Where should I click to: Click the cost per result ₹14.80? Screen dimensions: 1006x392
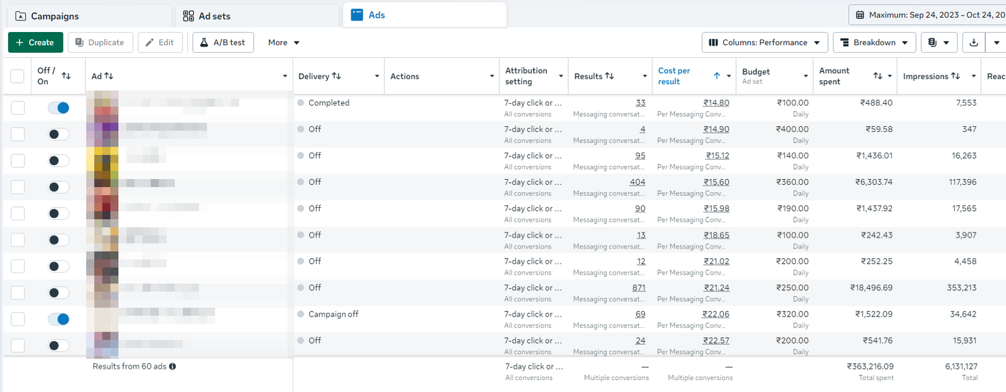coord(716,103)
